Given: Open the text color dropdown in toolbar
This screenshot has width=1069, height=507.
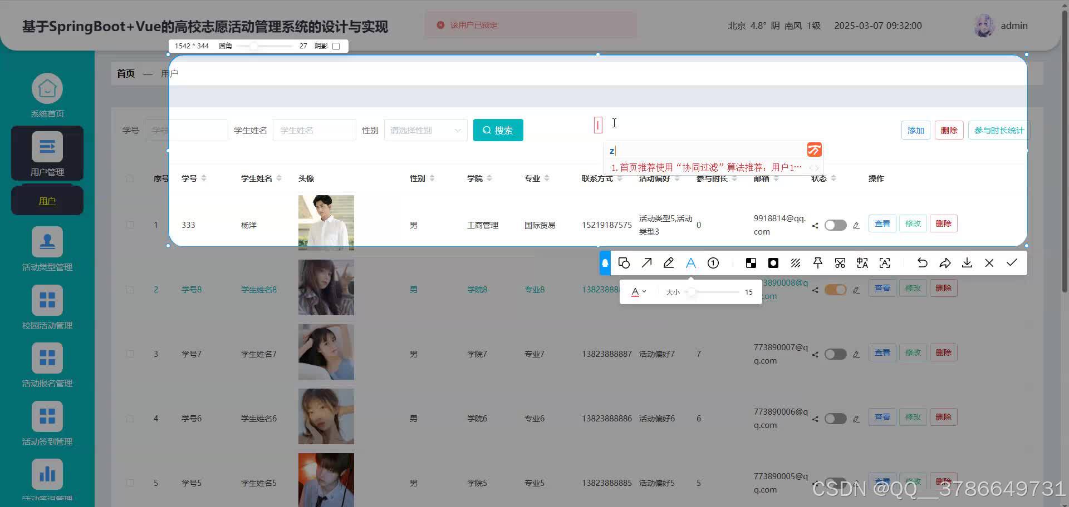Looking at the screenshot, I should tap(639, 291).
